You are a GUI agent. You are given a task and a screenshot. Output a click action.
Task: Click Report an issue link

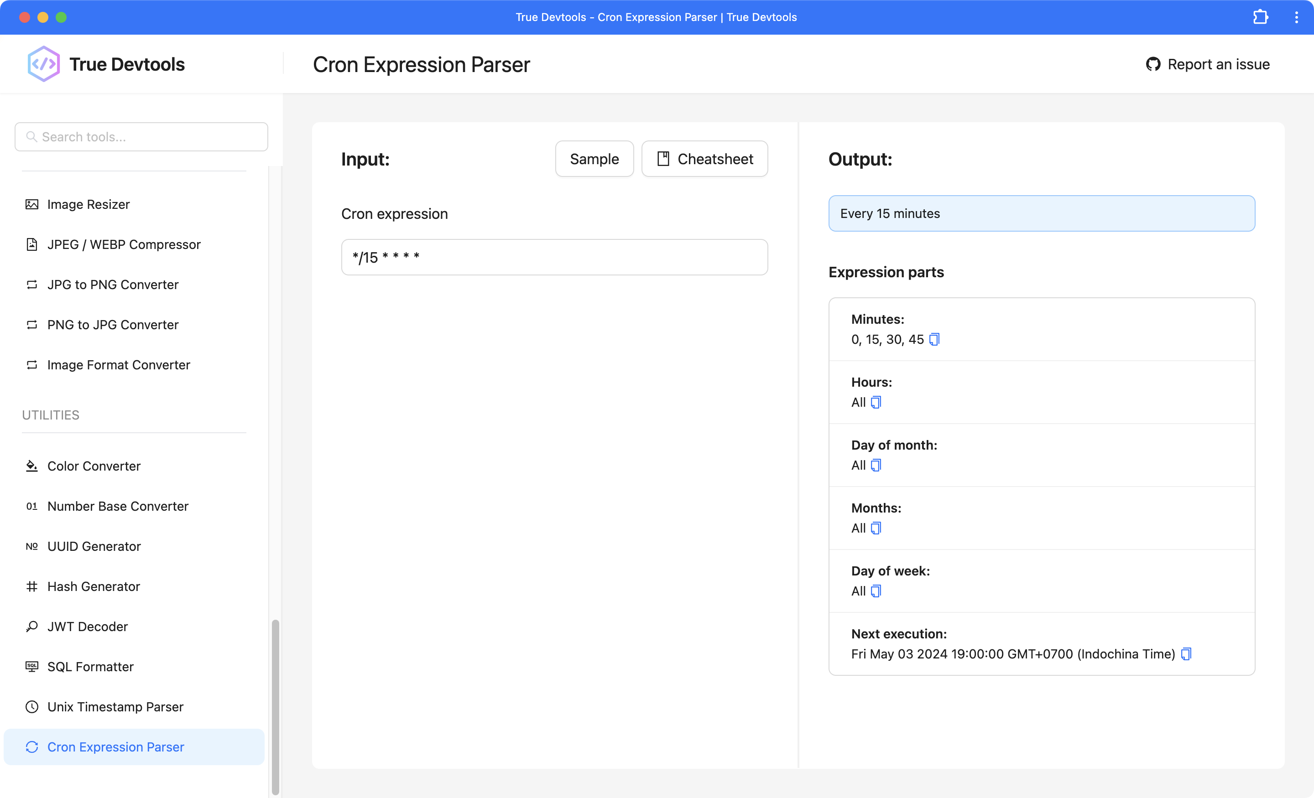(x=1207, y=64)
